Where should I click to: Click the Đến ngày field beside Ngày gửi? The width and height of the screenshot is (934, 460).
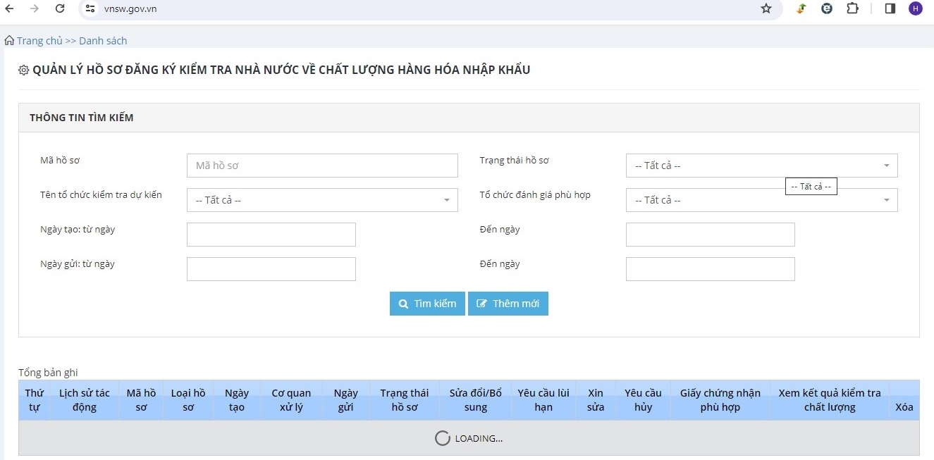tap(710, 268)
